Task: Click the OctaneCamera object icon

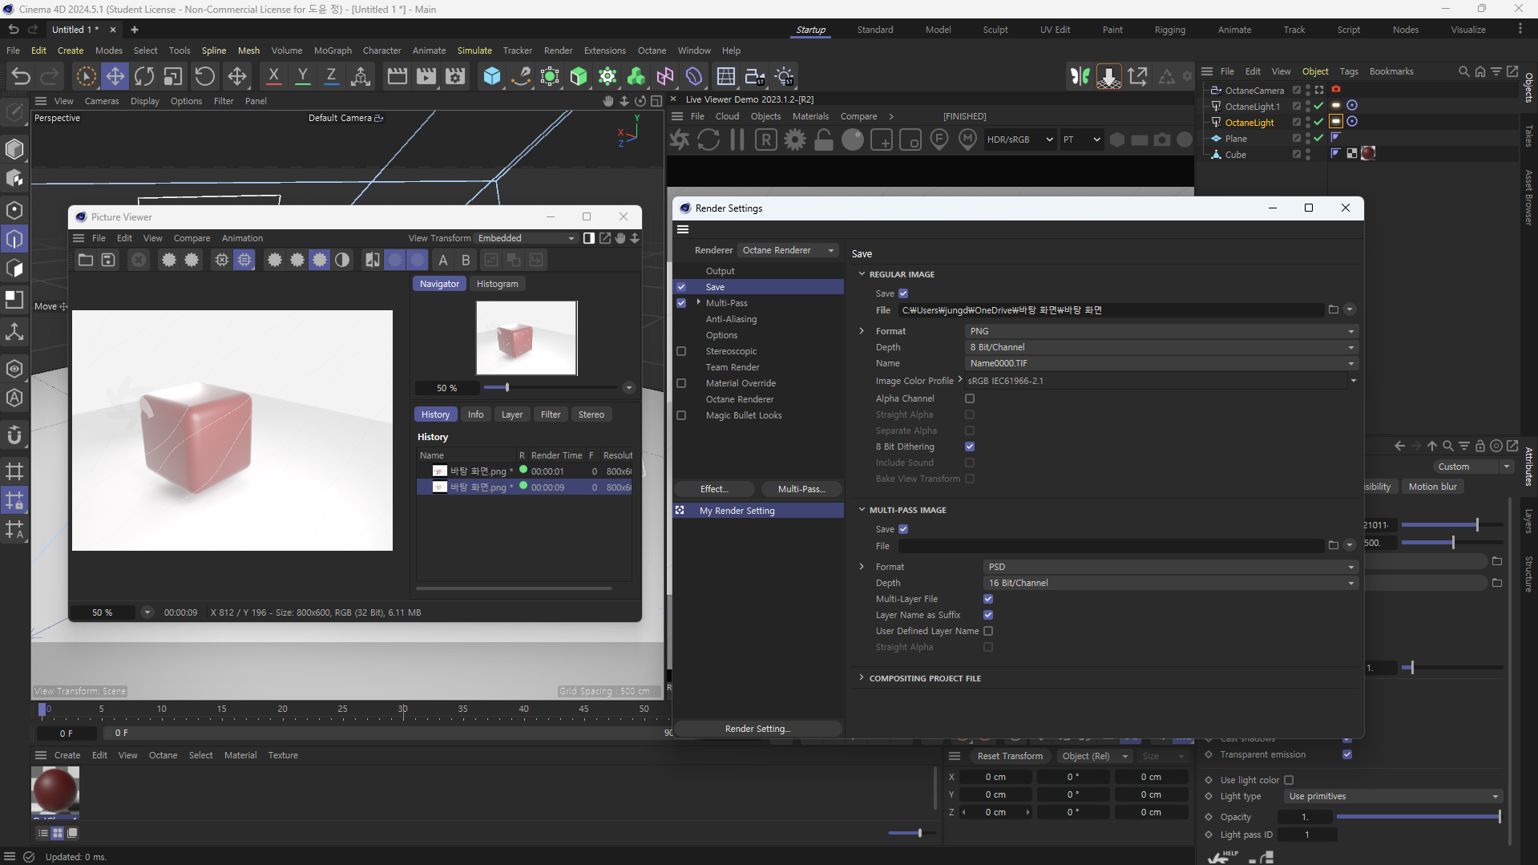Action: [1216, 90]
